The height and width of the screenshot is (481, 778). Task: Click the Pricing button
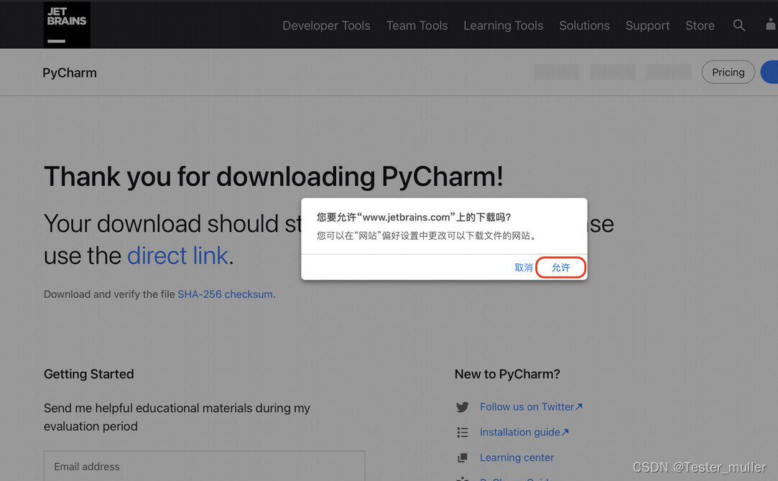728,73
